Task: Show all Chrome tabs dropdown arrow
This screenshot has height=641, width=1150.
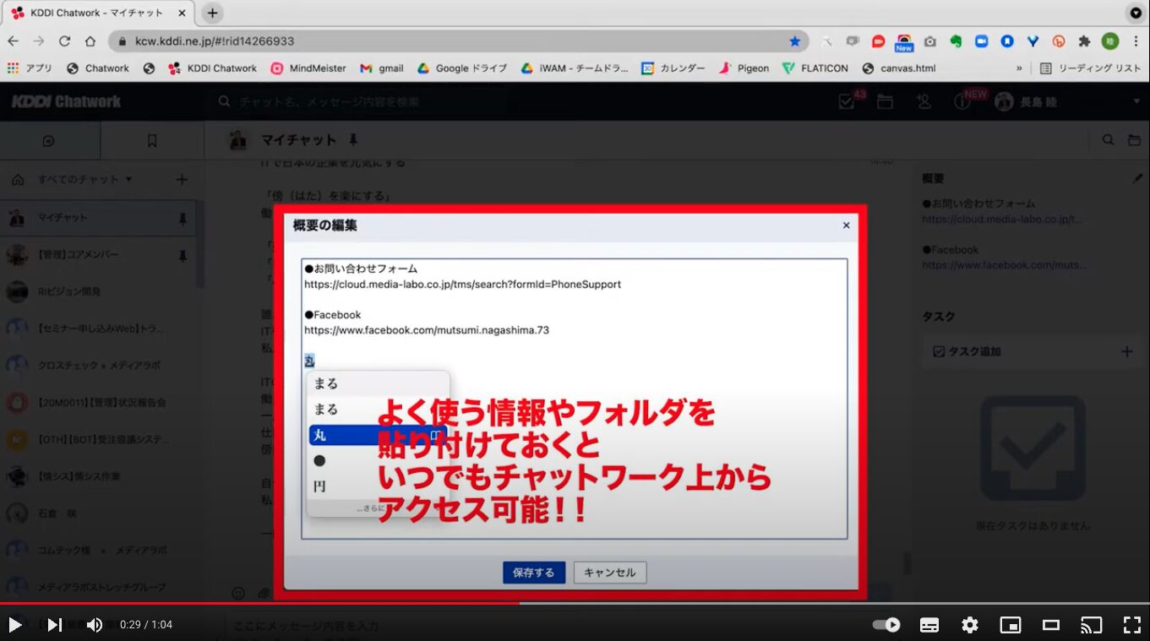Action: [x=1136, y=13]
